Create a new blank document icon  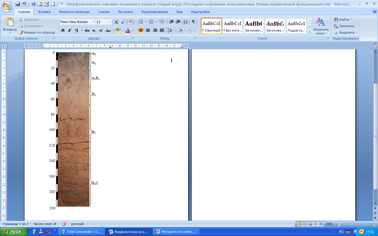click(x=53, y=4)
